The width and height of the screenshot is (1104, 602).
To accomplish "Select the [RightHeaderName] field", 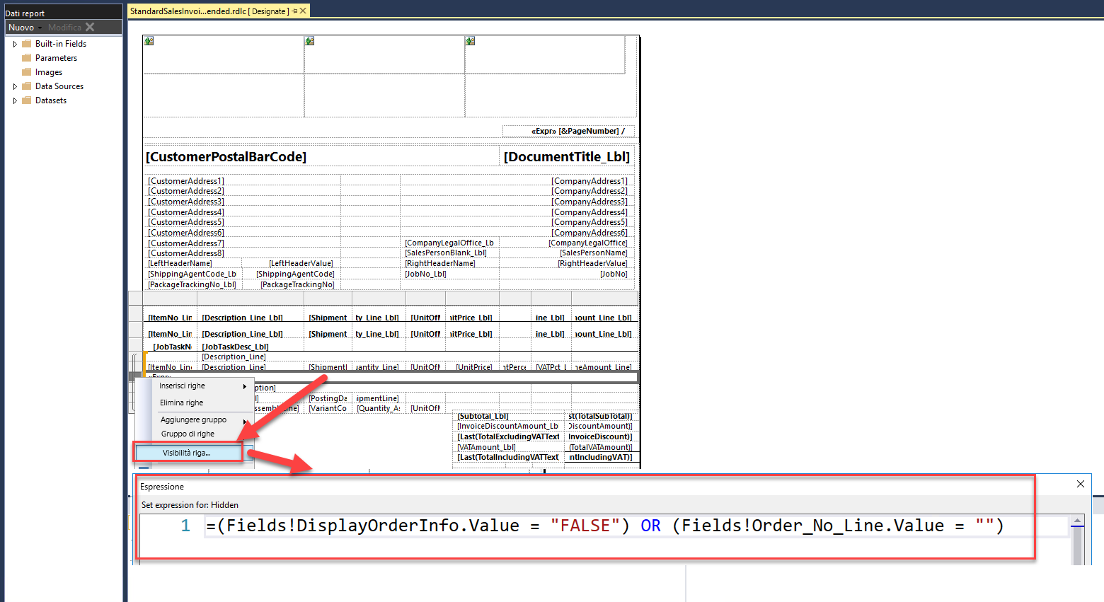I will (450, 264).
